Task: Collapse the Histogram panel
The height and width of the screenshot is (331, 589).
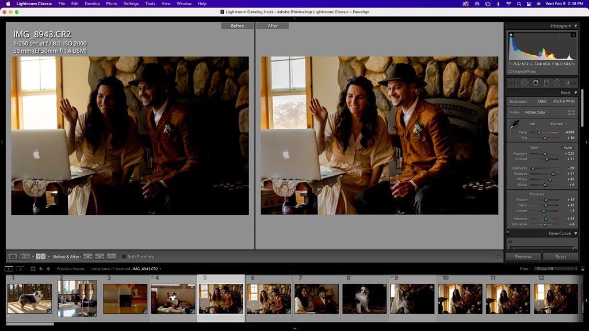Action: pyautogui.click(x=575, y=26)
